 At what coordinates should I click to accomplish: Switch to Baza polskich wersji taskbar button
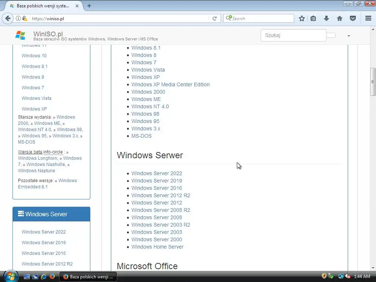pos(88,277)
